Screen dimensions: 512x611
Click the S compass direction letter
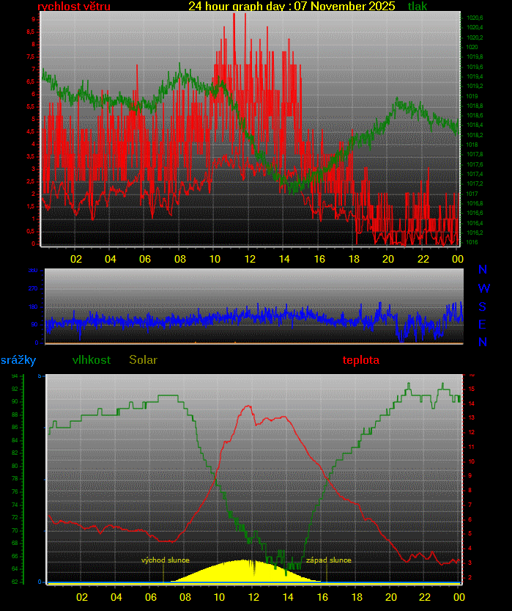[483, 307]
